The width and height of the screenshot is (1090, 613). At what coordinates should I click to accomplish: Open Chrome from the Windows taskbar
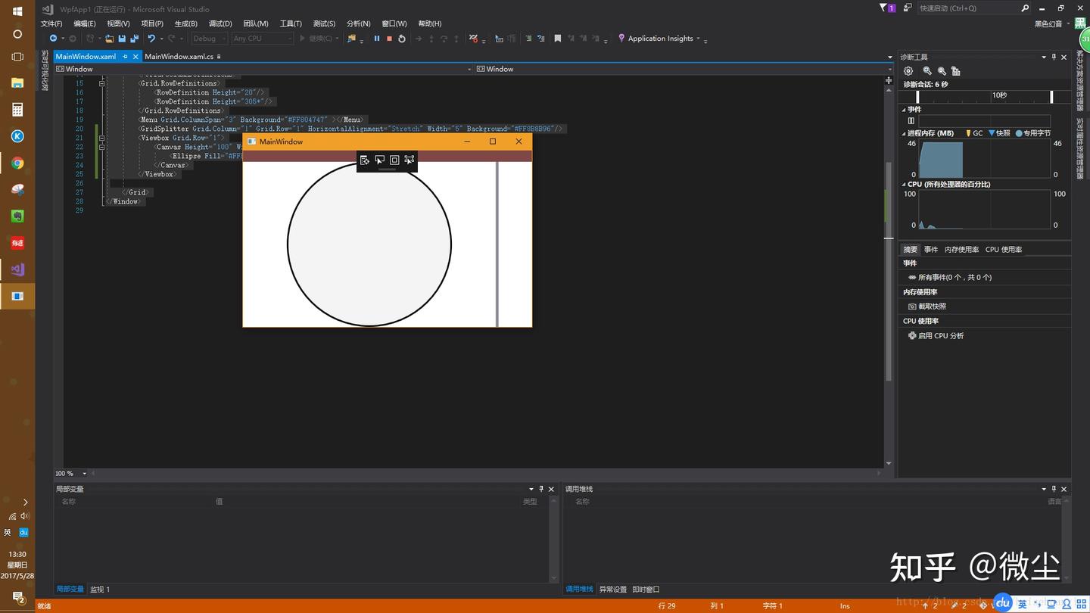17,163
